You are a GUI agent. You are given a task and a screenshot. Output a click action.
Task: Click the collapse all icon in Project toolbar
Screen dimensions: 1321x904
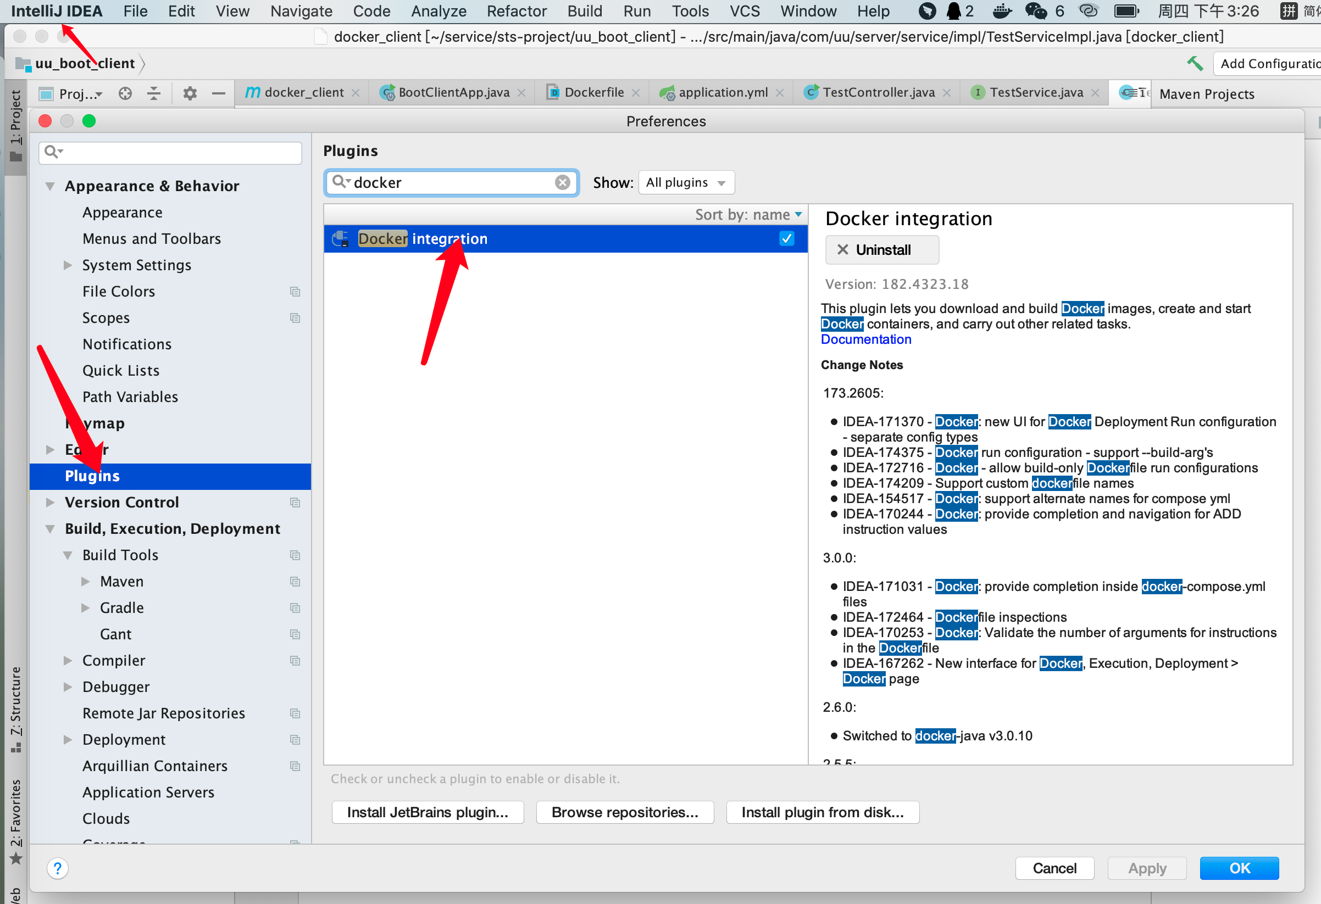(x=153, y=93)
